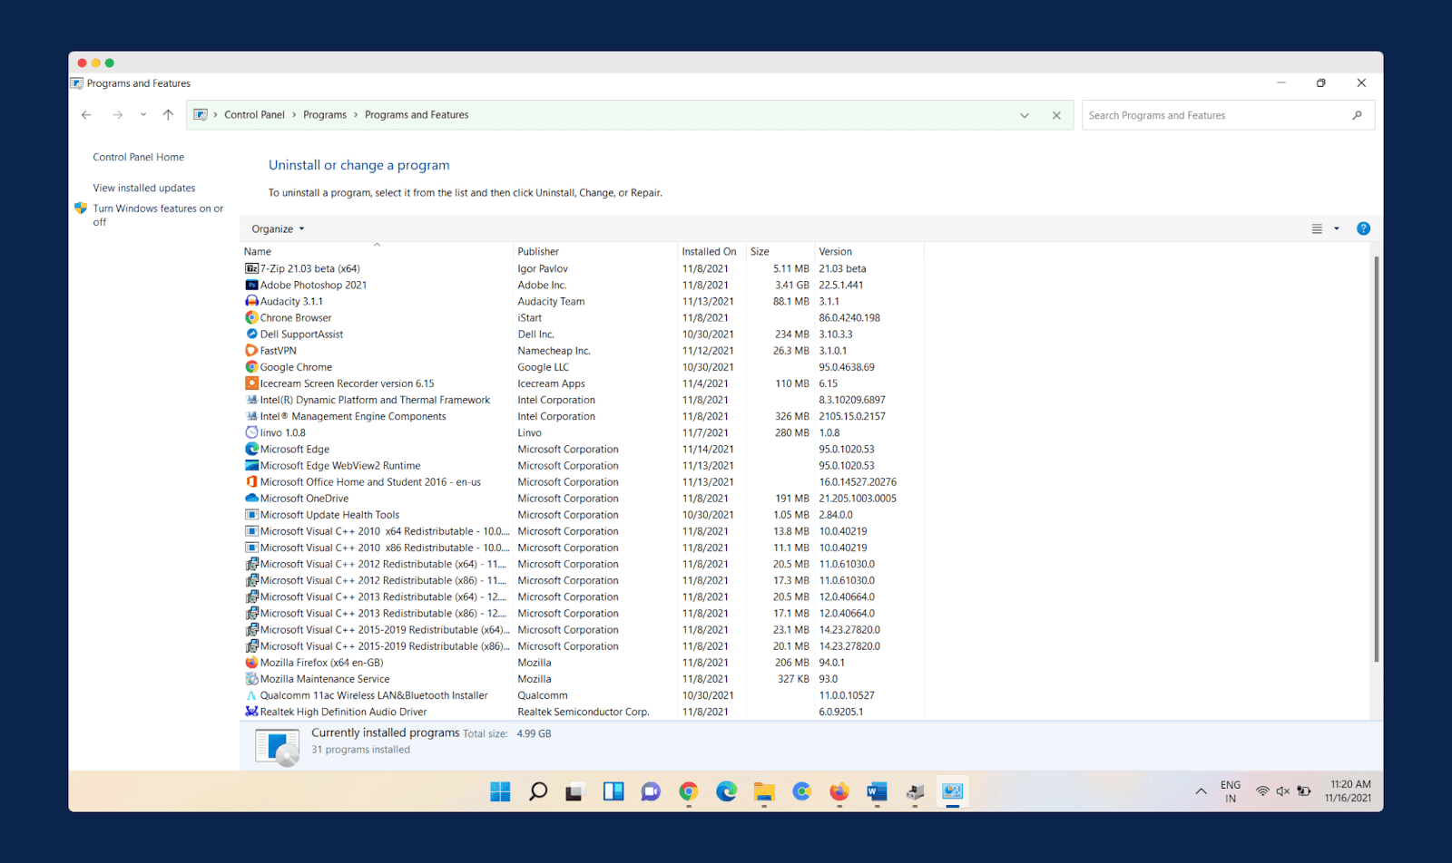Open Google Chrome from the taskbar
The width and height of the screenshot is (1452, 863).
point(688,791)
